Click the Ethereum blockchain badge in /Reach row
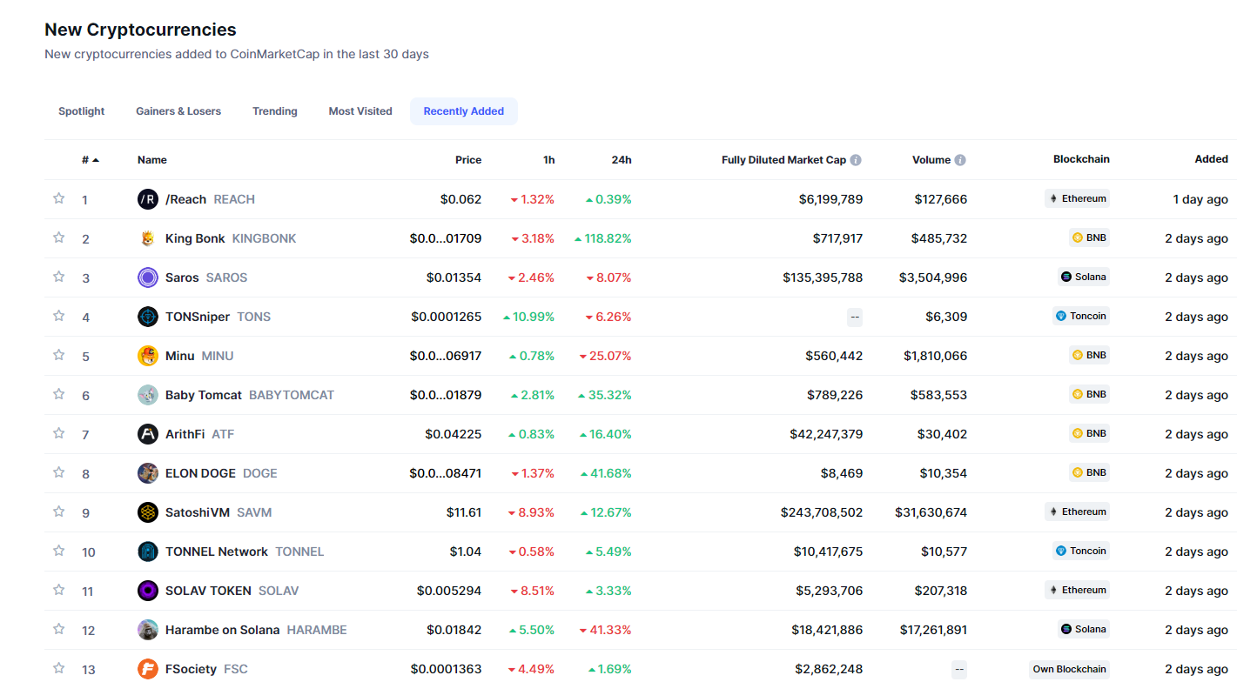Screen dimensions: 1257x682 click(x=1078, y=198)
